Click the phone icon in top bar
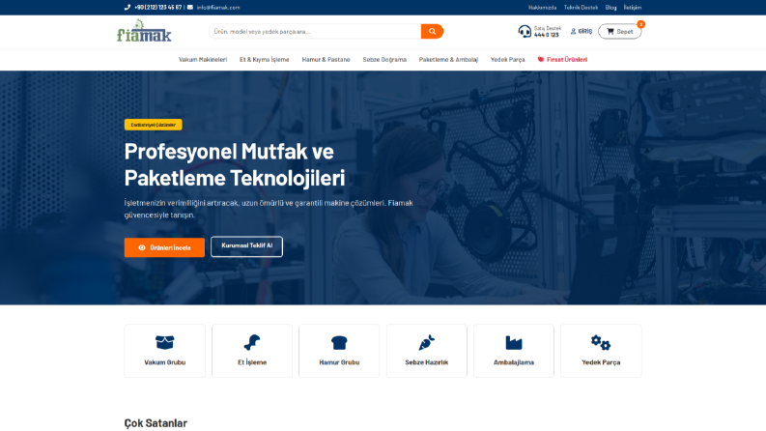Screen dimensions: 766x431 (128, 8)
